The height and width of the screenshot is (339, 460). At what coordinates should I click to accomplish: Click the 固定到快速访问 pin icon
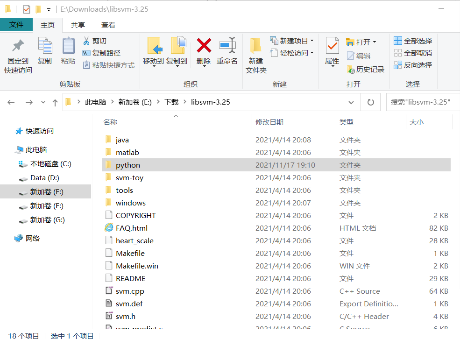19,44
